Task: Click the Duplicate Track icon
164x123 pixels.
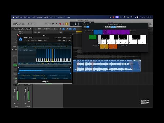Action: tap(39, 33)
